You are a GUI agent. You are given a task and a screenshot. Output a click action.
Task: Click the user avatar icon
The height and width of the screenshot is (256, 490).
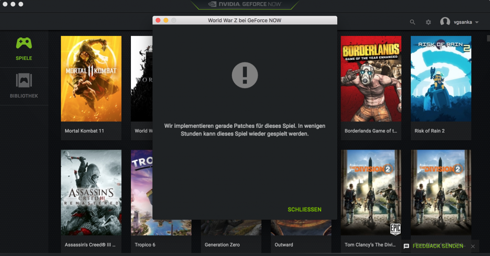[x=445, y=22]
